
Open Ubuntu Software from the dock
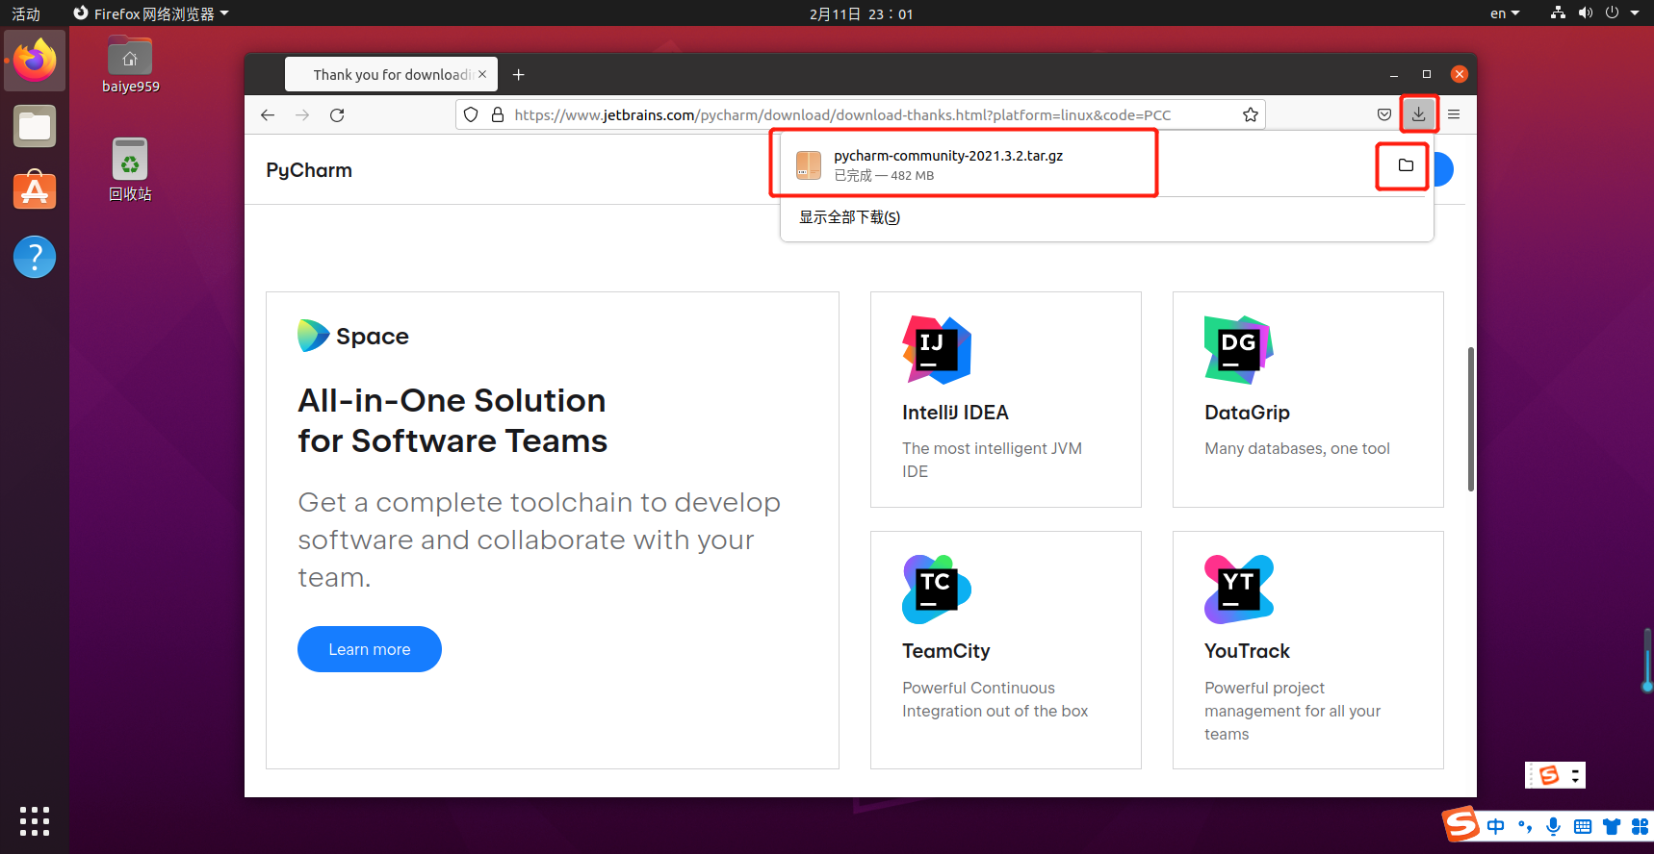[x=35, y=191]
